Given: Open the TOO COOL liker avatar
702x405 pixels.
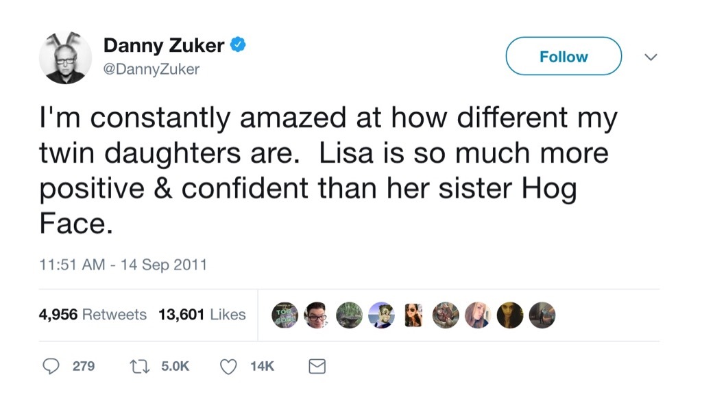Looking at the screenshot, I should point(287,315).
